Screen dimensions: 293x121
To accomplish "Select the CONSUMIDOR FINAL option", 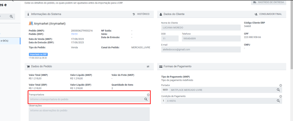I will [268, 14].
